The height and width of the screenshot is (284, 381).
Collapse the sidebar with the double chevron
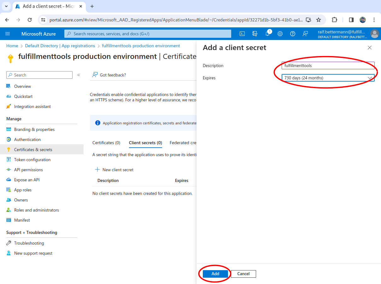point(79,75)
